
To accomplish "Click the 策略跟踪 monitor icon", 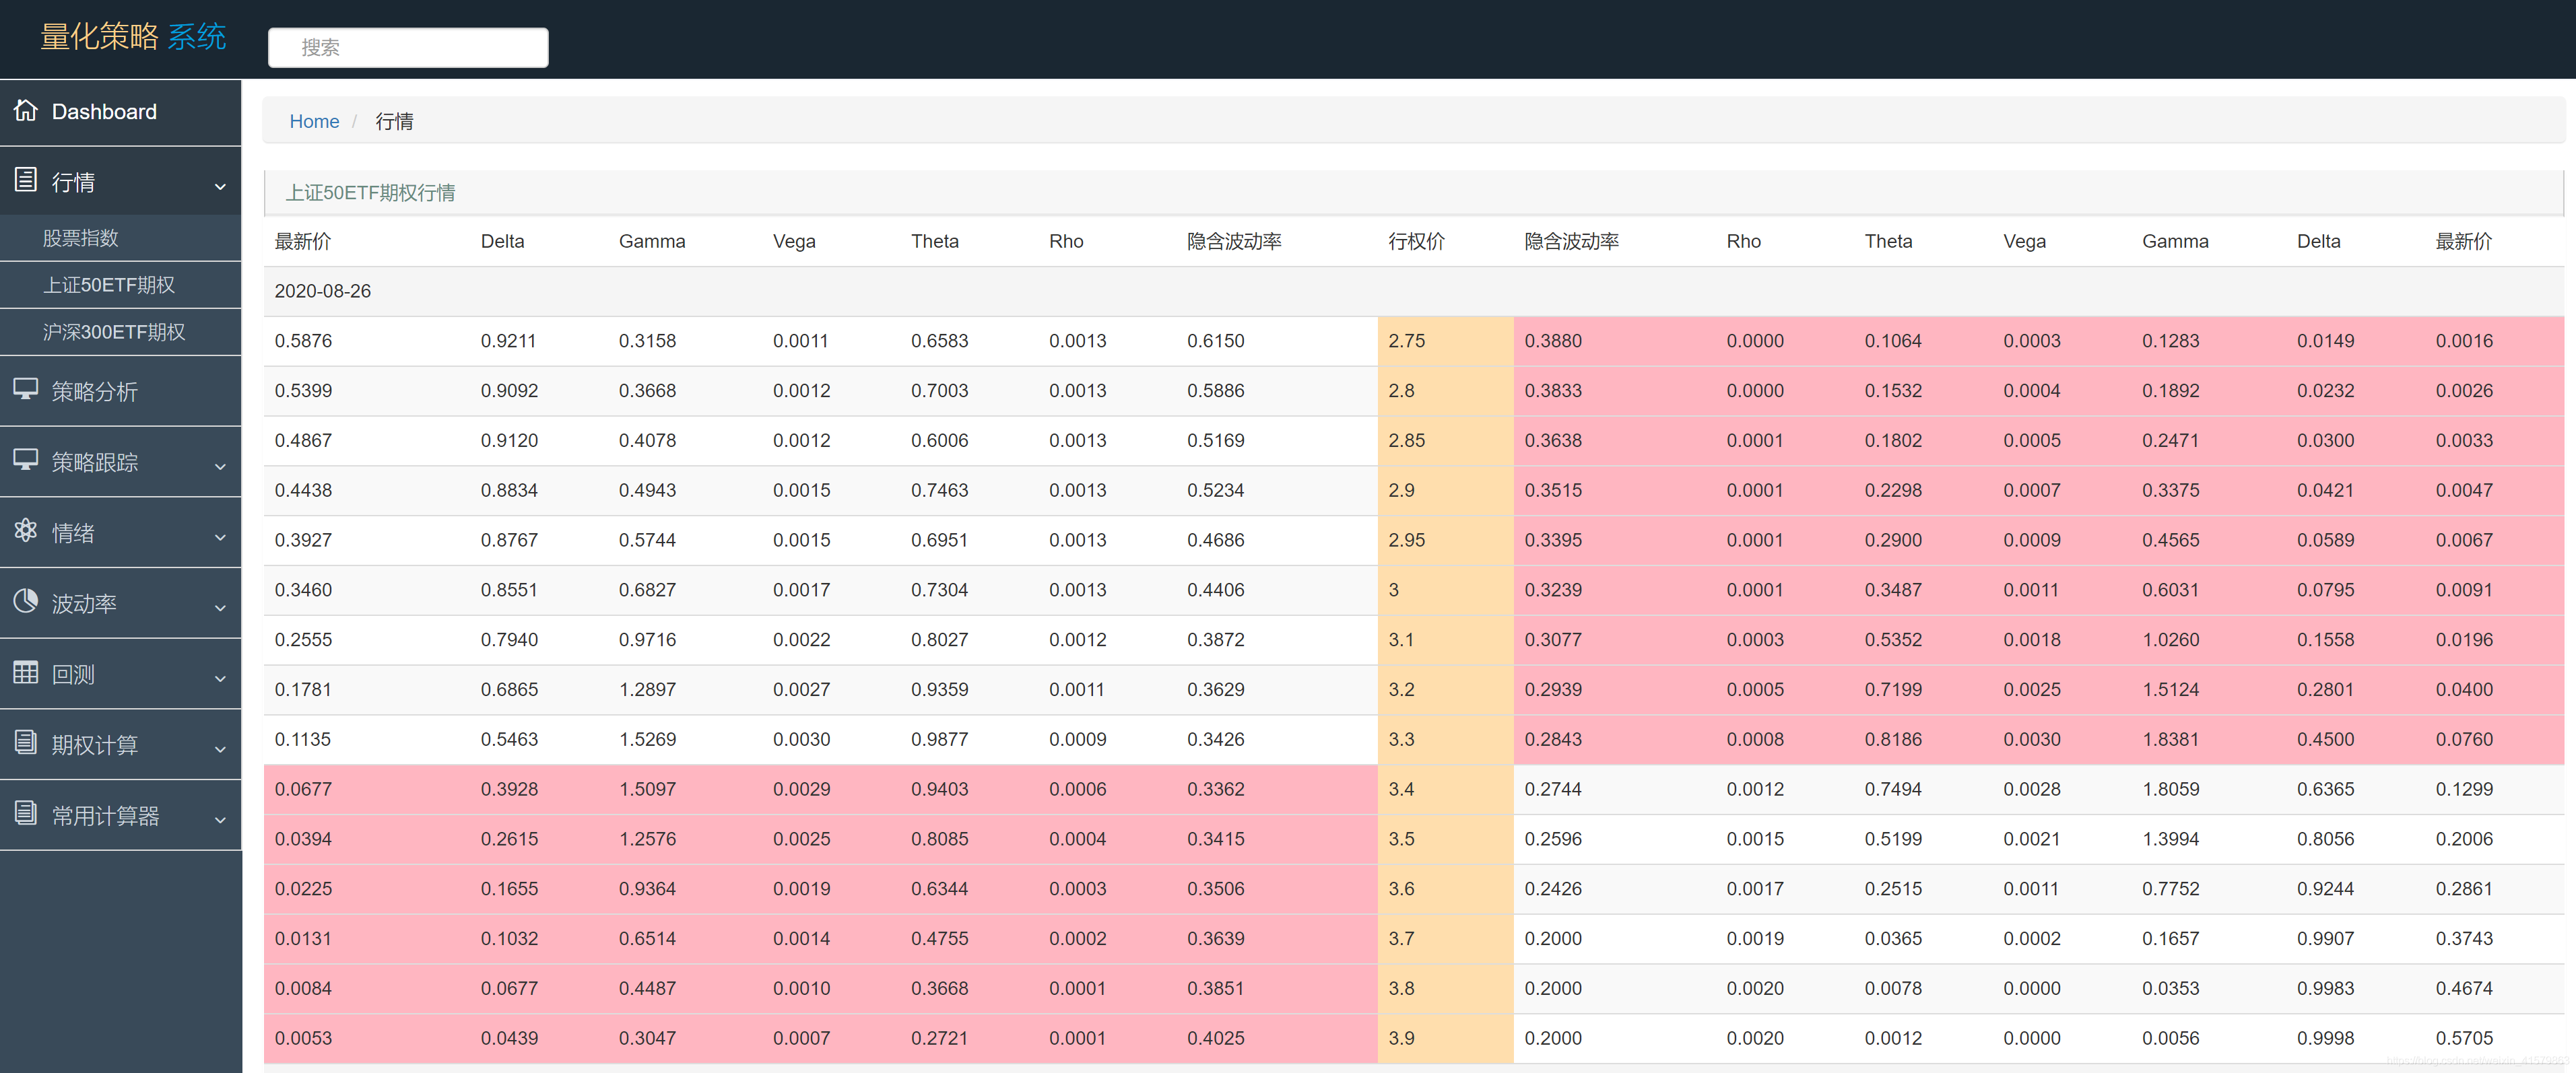I will (26, 460).
